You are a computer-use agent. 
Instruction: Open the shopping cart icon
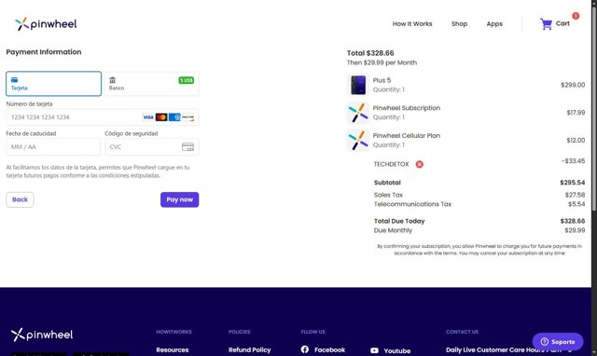(546, 24)
